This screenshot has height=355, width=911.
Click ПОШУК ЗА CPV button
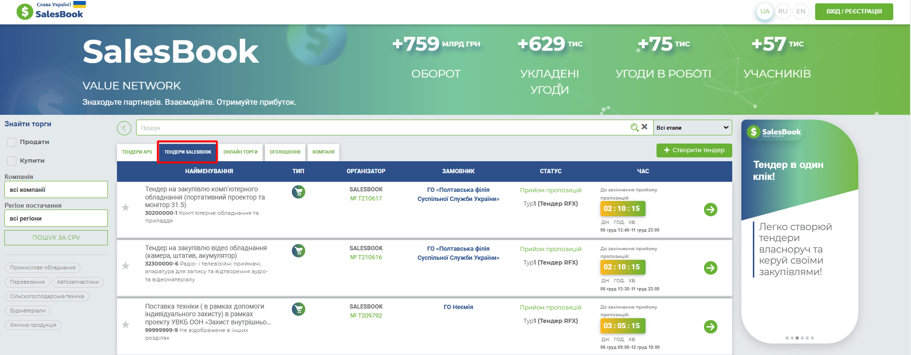56,238
